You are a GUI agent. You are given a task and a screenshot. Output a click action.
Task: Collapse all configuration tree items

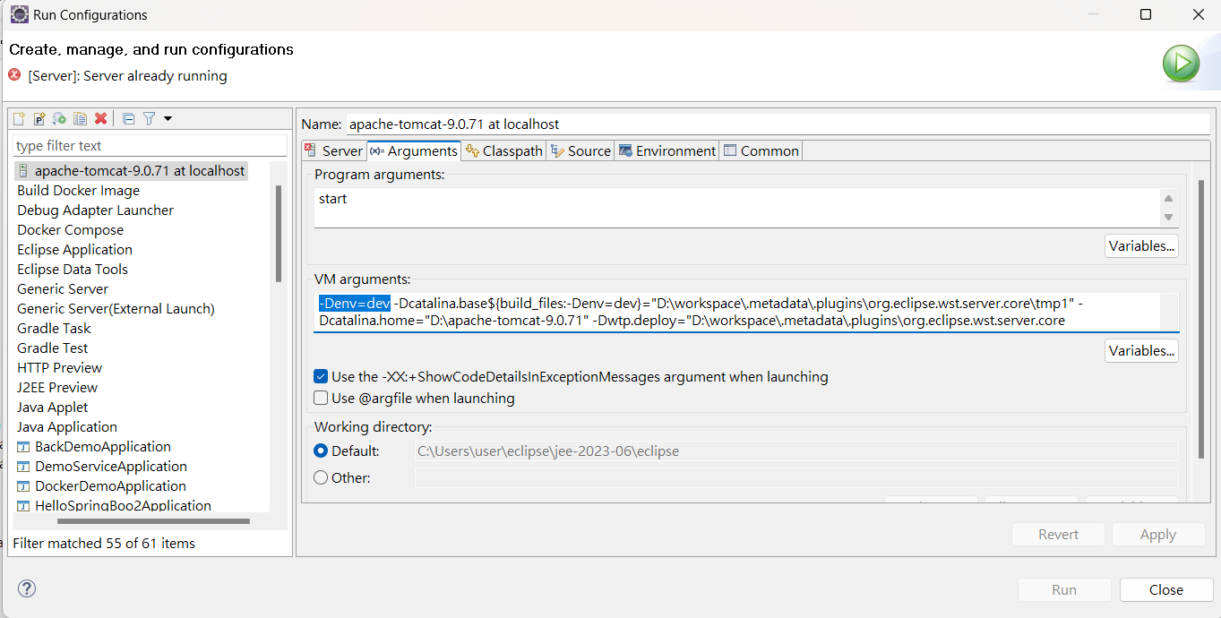tap(129, 118)
